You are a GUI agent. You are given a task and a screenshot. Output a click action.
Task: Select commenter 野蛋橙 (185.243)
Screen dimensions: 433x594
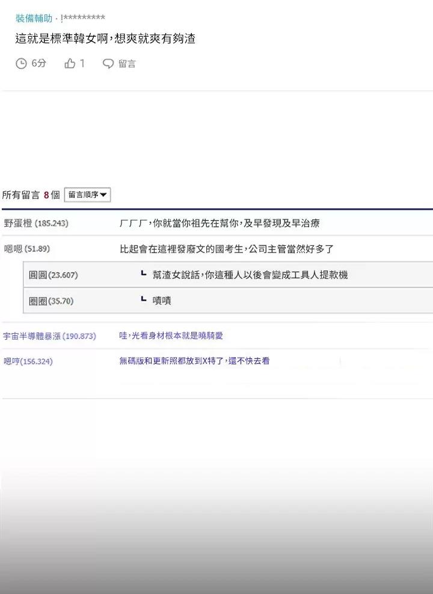(36, 224)
